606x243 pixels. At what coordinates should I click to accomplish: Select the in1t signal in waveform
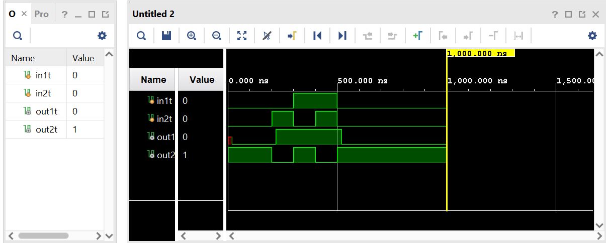(x=164, y=101)
